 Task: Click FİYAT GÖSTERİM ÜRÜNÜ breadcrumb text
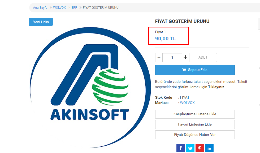[x=101, y=8]
